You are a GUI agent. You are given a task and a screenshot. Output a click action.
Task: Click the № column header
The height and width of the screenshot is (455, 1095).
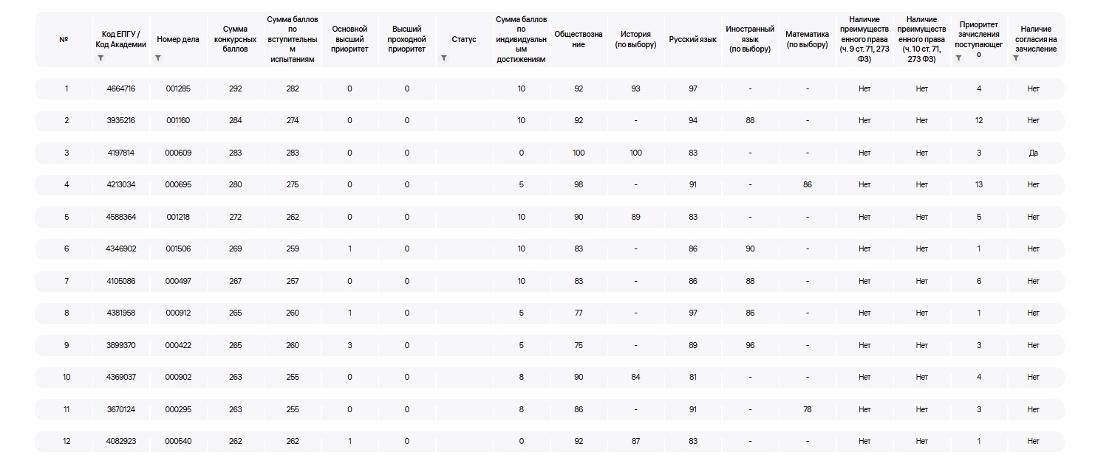coord(64,39)
